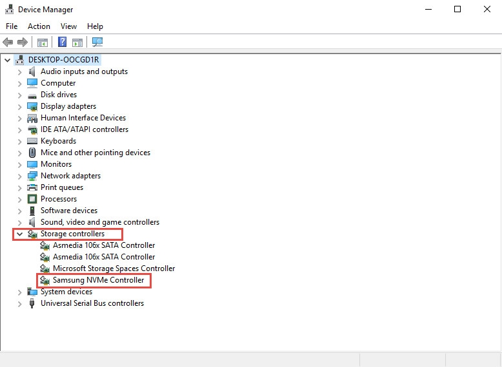Open the View menu
The height and width of the screenshot is (367, 502).
tap(68, 26)
